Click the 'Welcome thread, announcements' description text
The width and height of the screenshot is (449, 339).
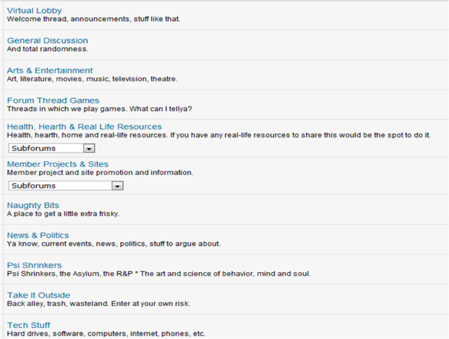[x=93, y=19]
